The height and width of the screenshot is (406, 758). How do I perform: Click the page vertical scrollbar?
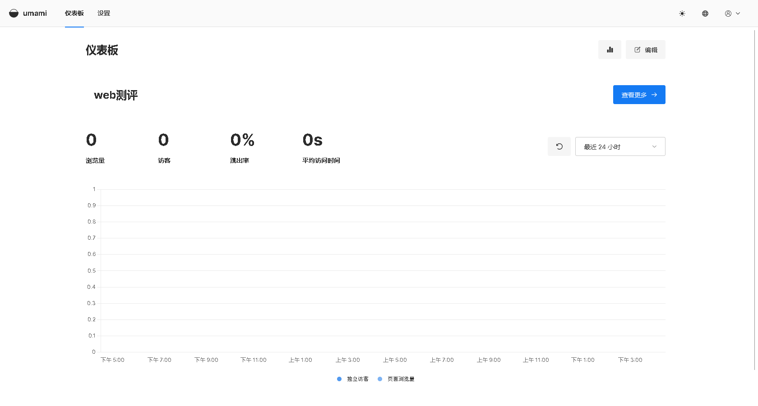tap(755, 200)
